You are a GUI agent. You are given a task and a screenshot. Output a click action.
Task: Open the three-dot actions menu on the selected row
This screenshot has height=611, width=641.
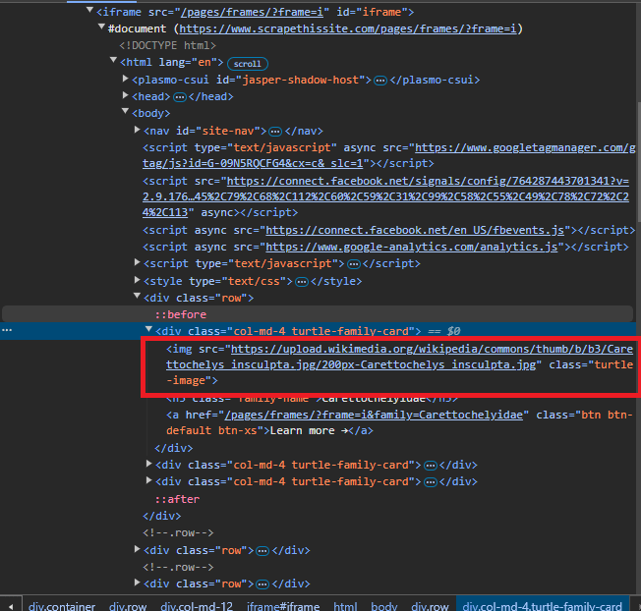(x=8, y=331)
